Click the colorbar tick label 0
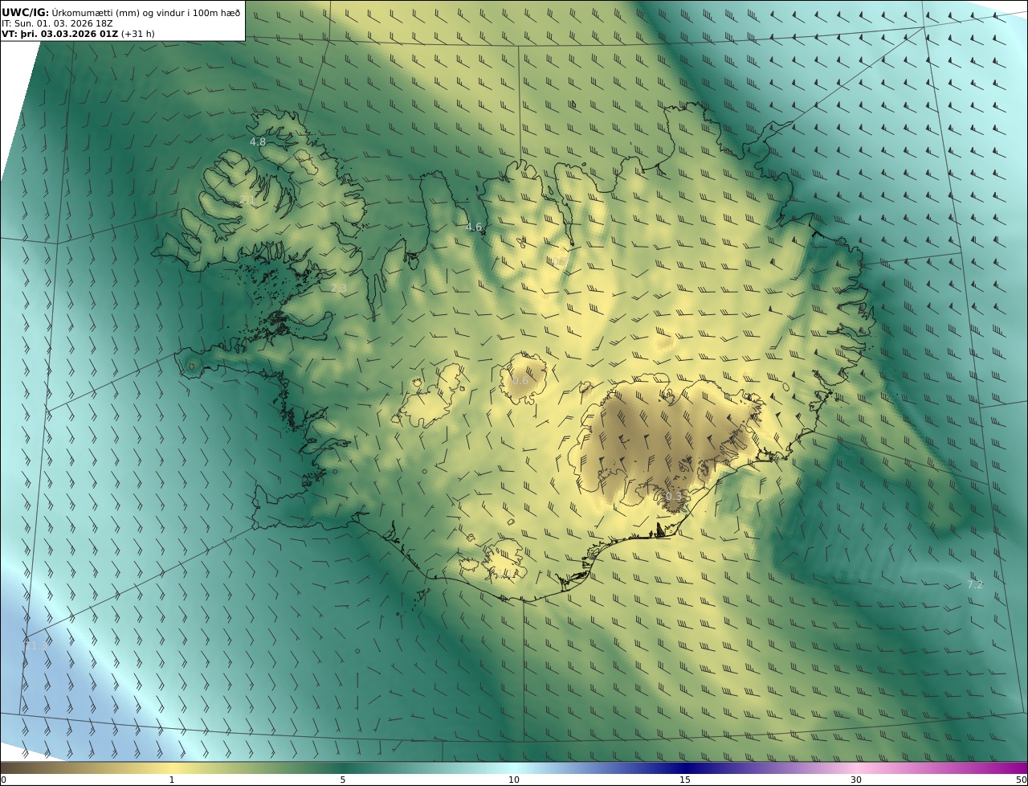The width and height of the screenshot is (1028, 786). (x=3, y=780)
